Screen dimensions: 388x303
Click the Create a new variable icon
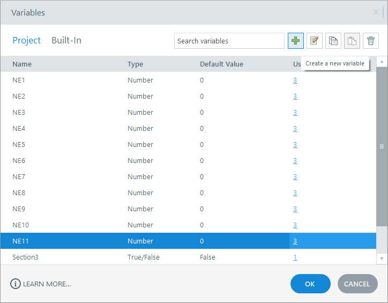(x=295, y=41)
